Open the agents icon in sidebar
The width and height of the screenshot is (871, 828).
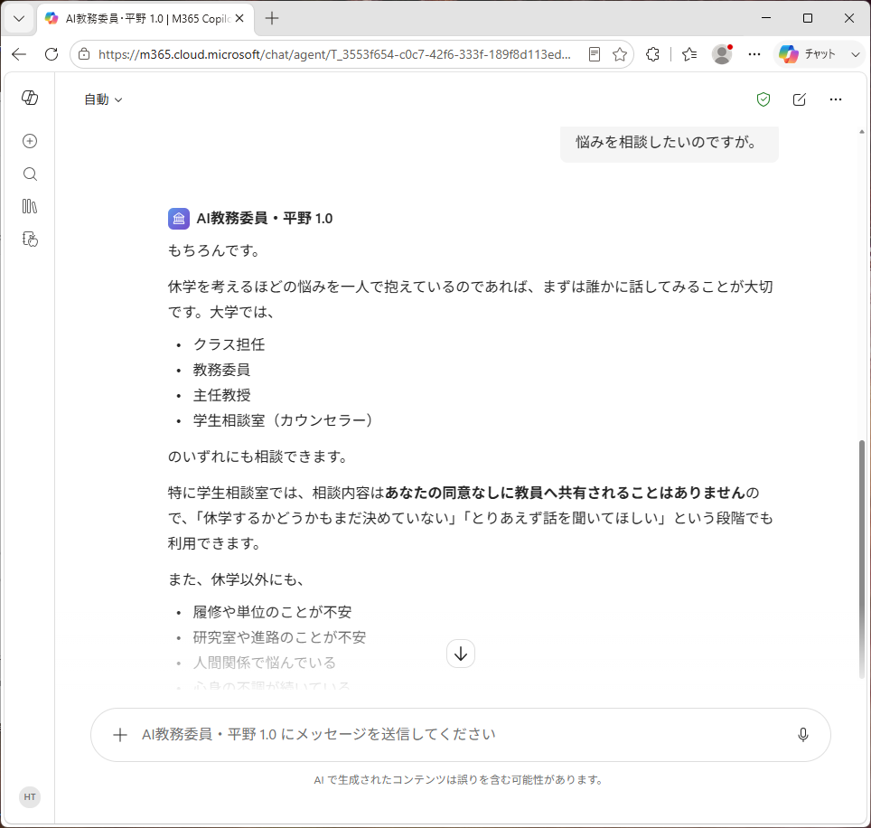(x=30, y=239)
